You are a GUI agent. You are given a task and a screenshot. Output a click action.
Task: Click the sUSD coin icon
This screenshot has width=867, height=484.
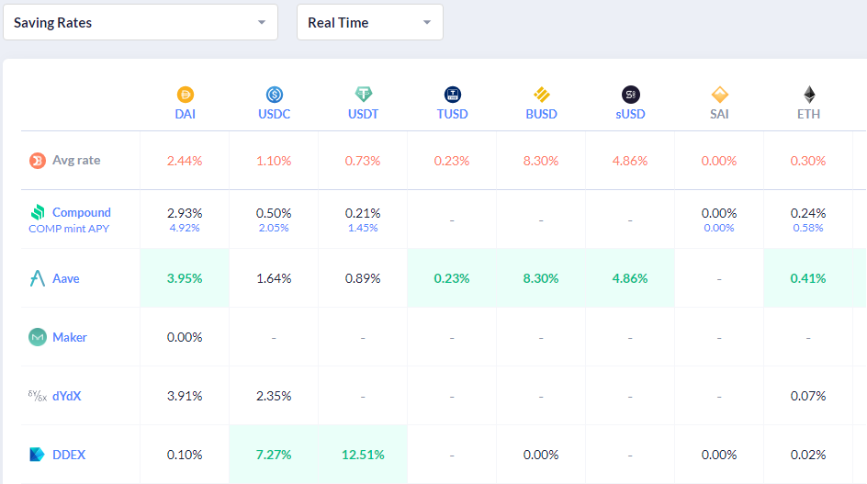[630, 95]
